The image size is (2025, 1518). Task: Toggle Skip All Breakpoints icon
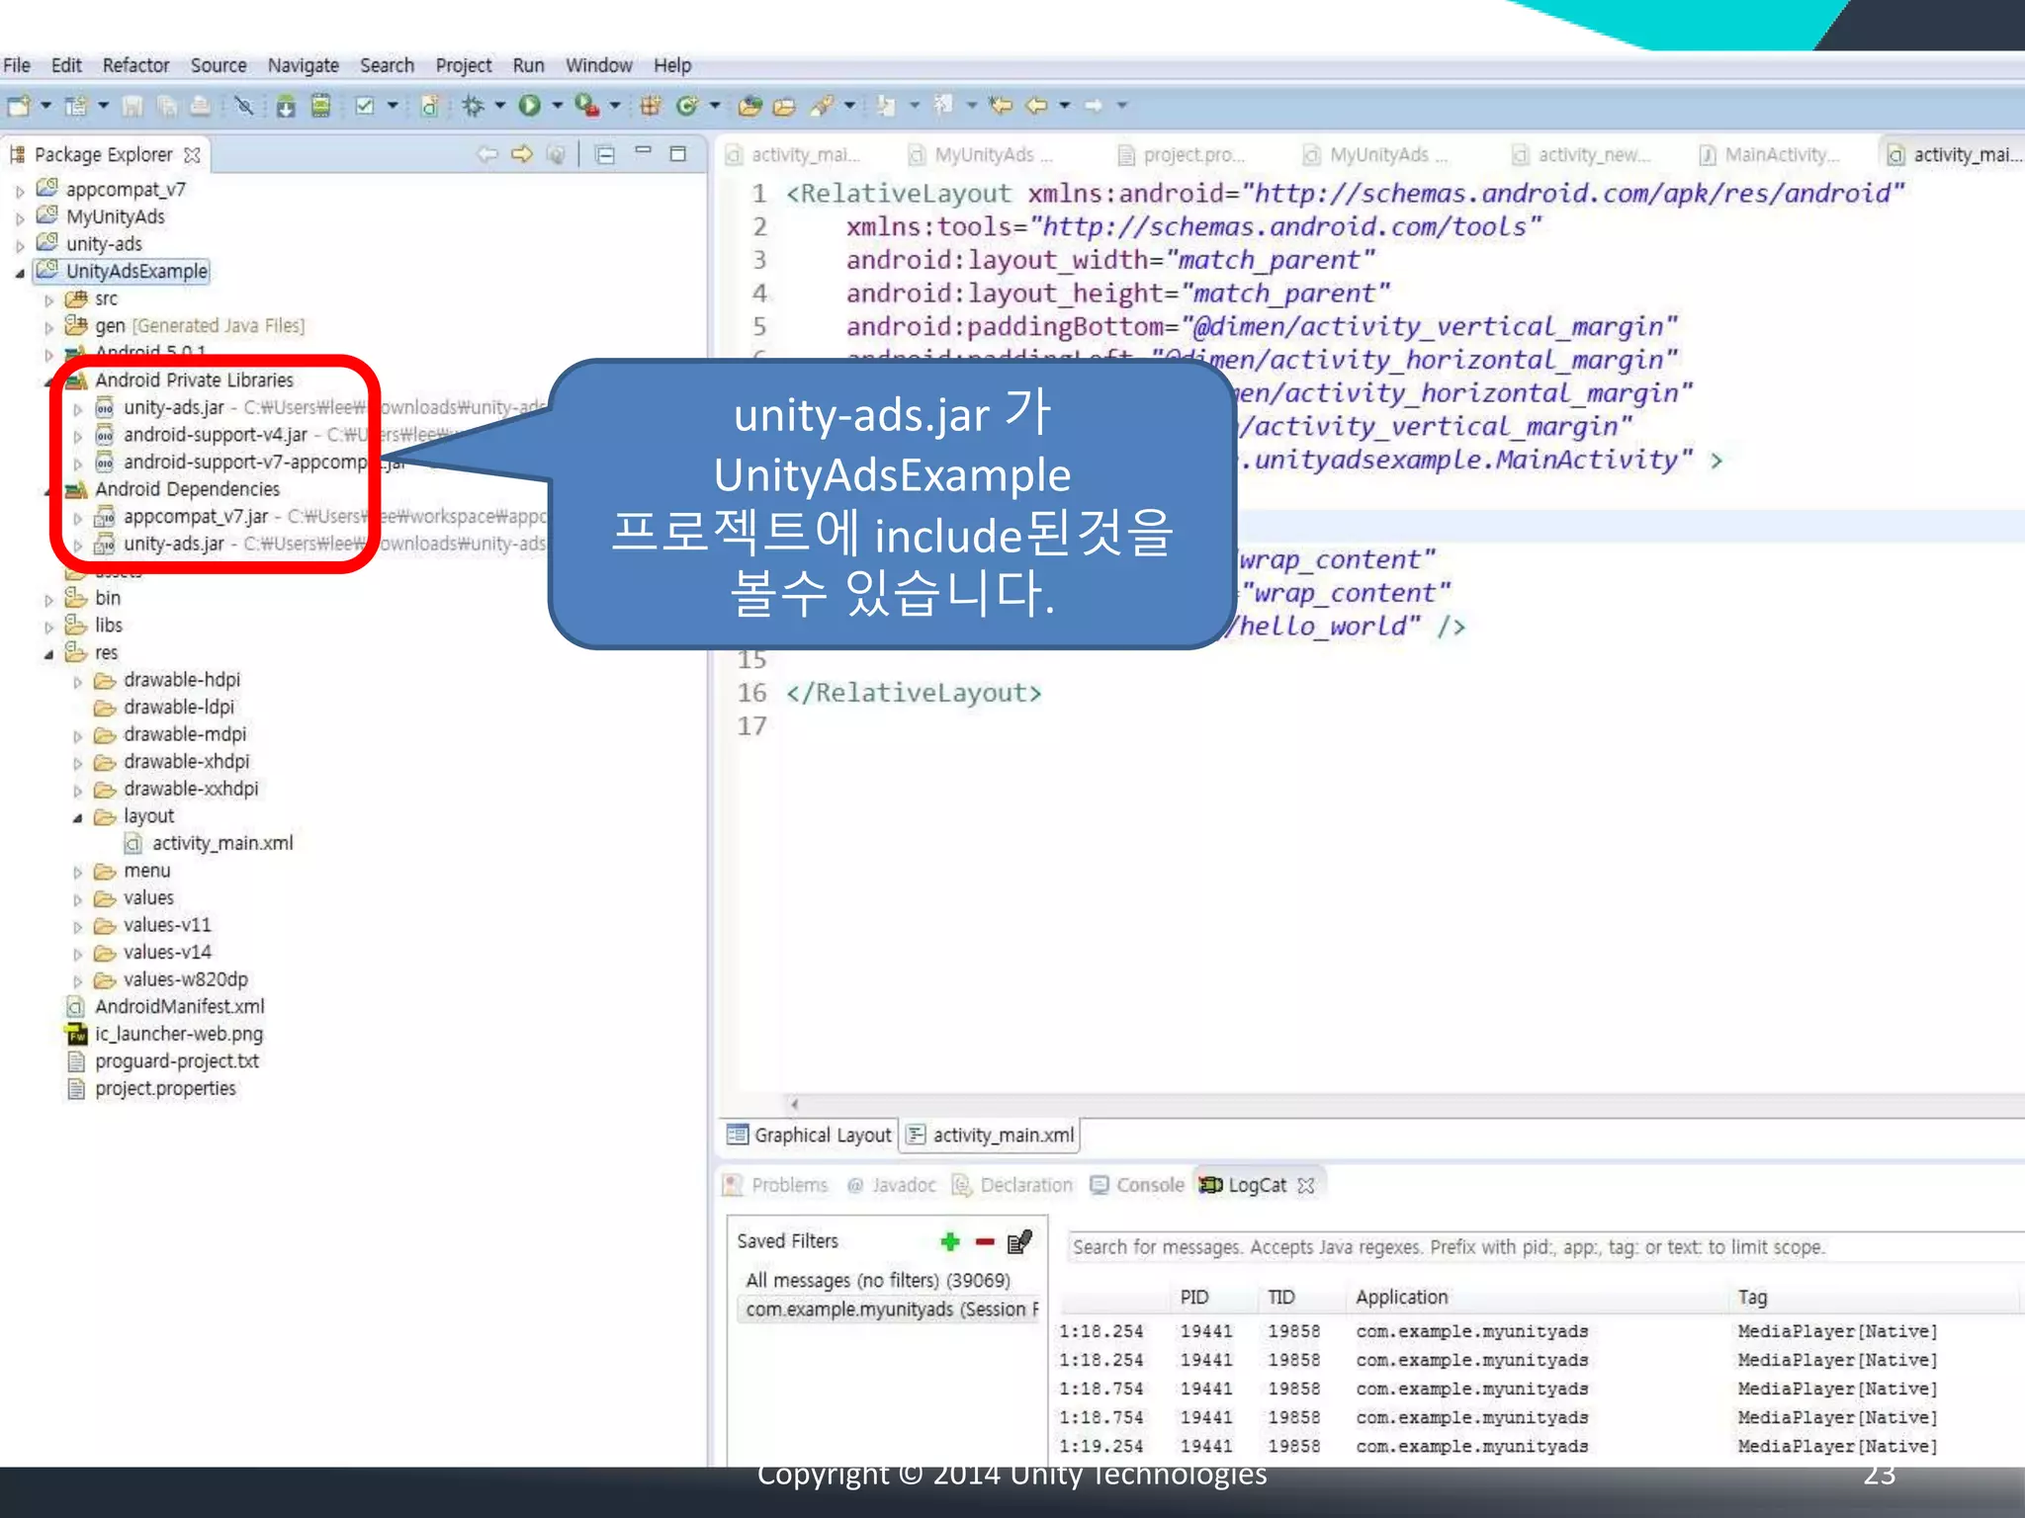[243, 105]
